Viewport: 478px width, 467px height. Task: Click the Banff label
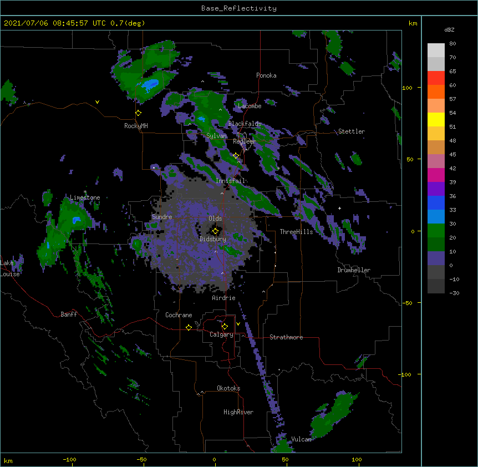point(69,314)
